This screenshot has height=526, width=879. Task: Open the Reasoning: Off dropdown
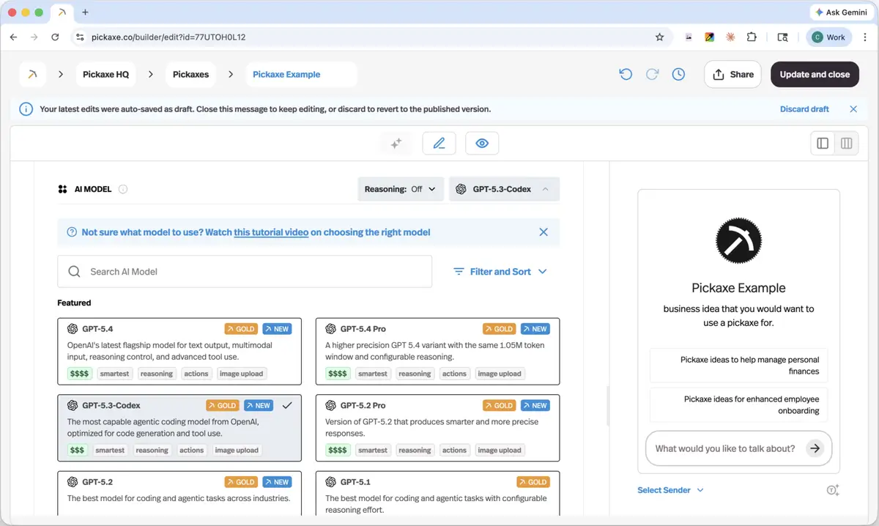(401, 189)
